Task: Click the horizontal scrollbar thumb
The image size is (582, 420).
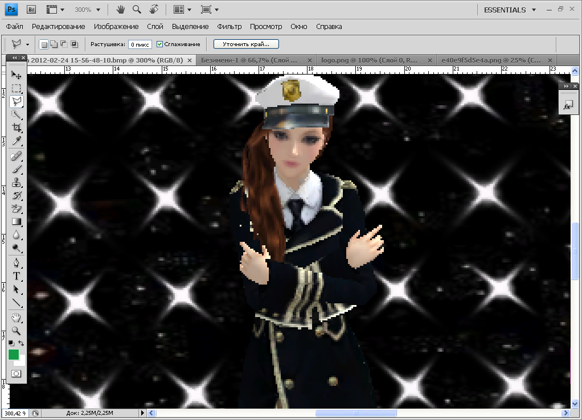Action: tap(356, 413)
